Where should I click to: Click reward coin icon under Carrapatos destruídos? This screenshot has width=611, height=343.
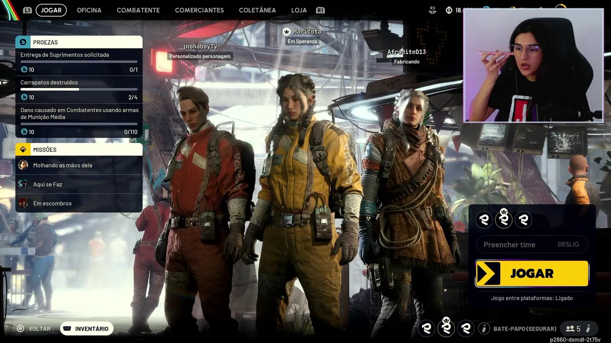click(24, 97)
